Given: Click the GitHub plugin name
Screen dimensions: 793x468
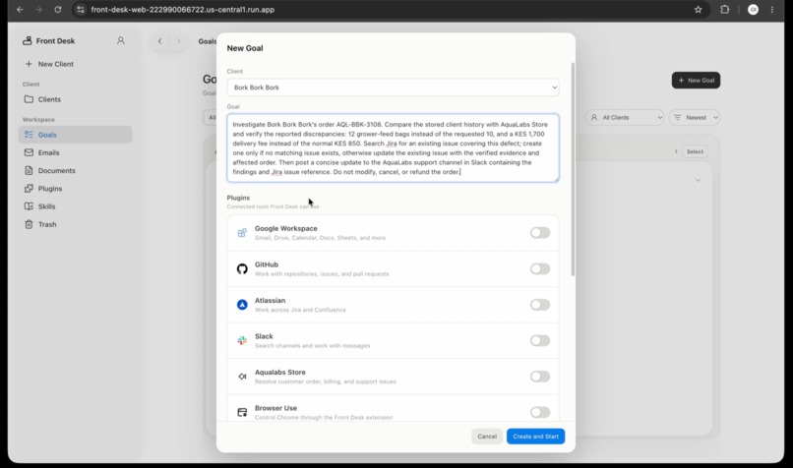Looking at the screenshot, I should [x=267, y=264].
